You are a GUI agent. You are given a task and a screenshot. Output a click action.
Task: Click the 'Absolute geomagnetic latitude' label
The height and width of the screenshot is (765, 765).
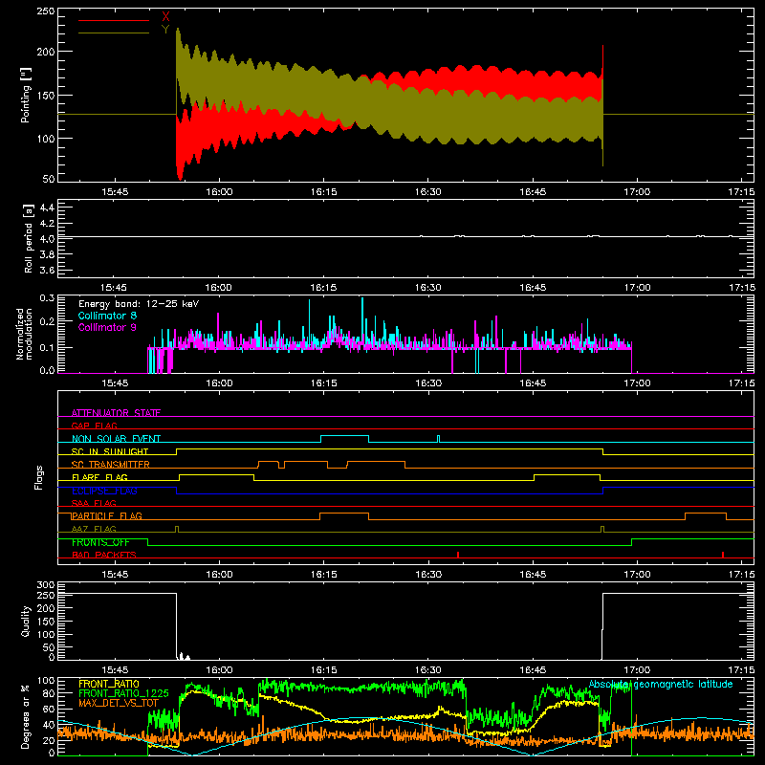click(x=661, y=684)
